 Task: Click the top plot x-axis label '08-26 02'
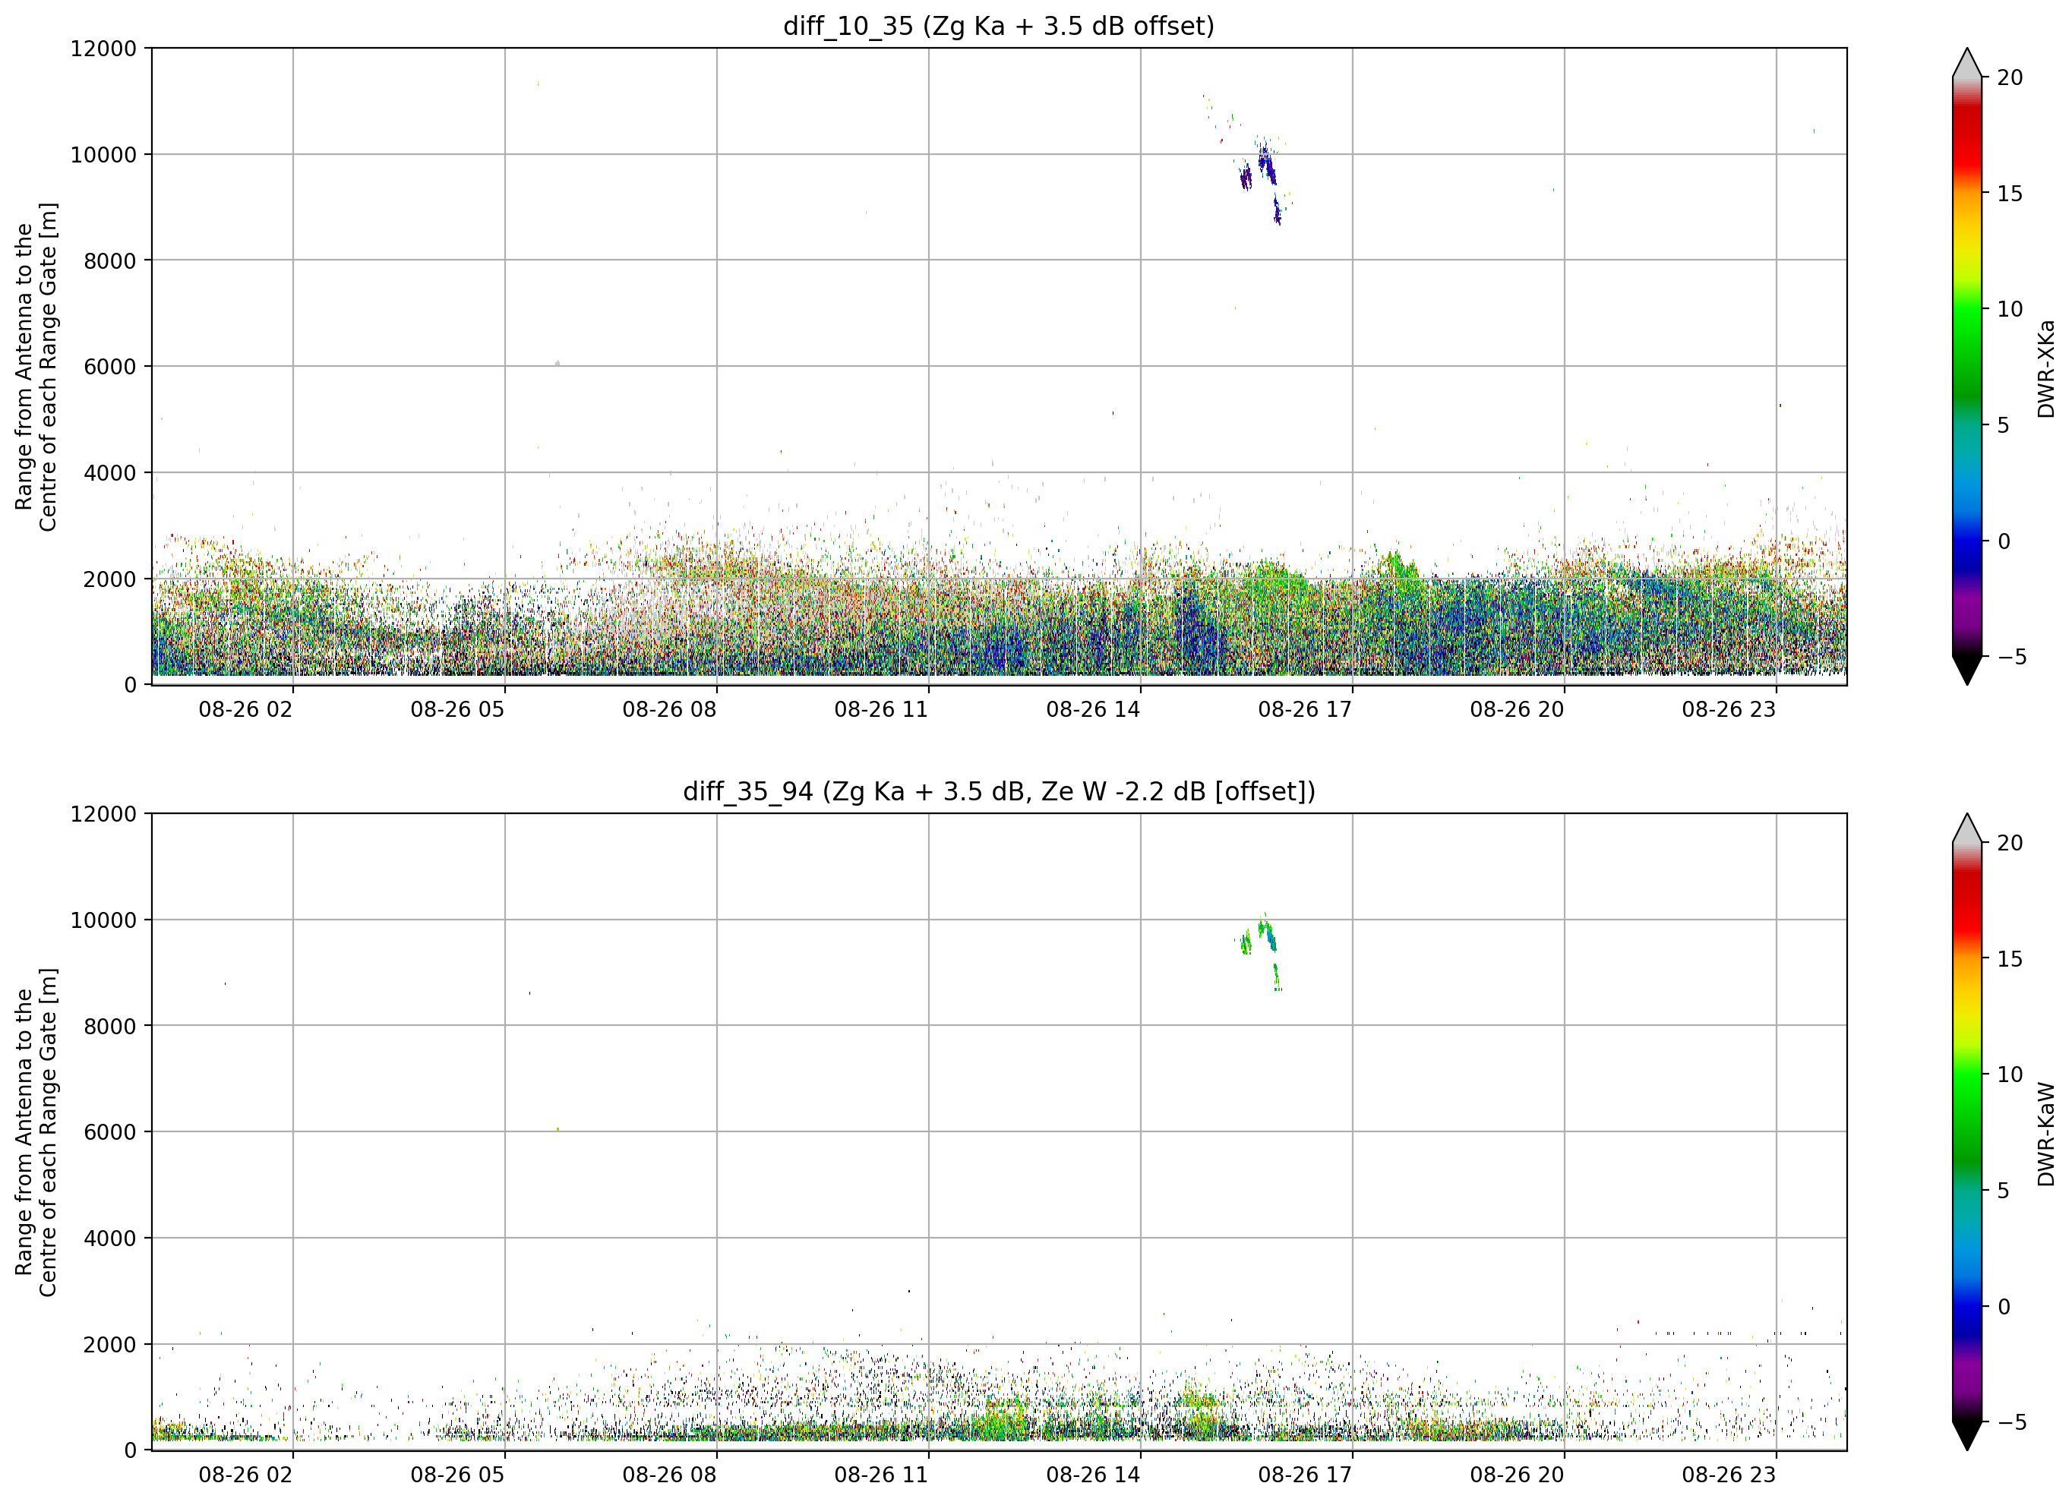point(246,709)
